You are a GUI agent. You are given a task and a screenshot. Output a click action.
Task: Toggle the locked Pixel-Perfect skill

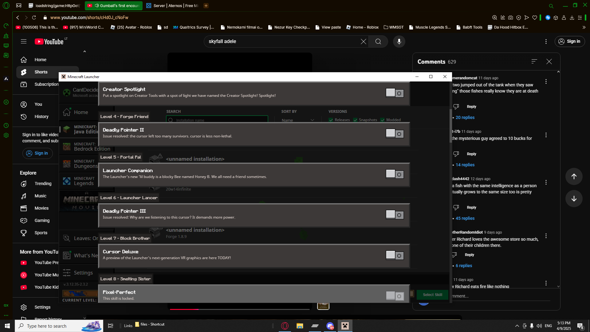tap(395, 296)
